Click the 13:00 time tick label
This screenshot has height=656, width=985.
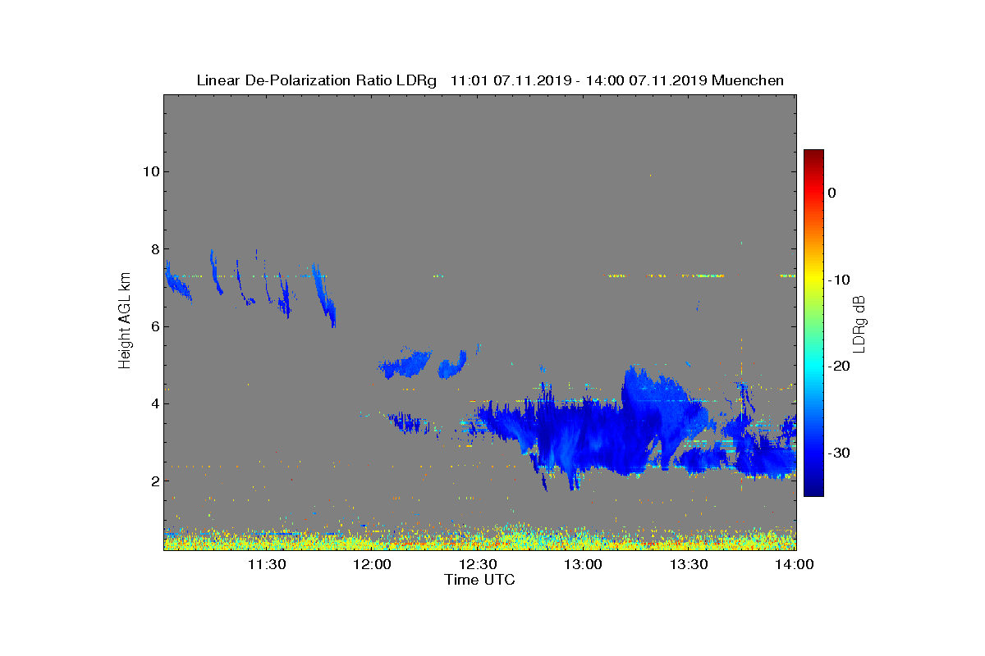[584, 565]
